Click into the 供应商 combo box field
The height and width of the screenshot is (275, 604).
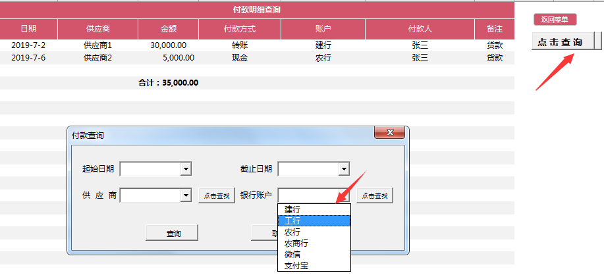pos(150,195)
